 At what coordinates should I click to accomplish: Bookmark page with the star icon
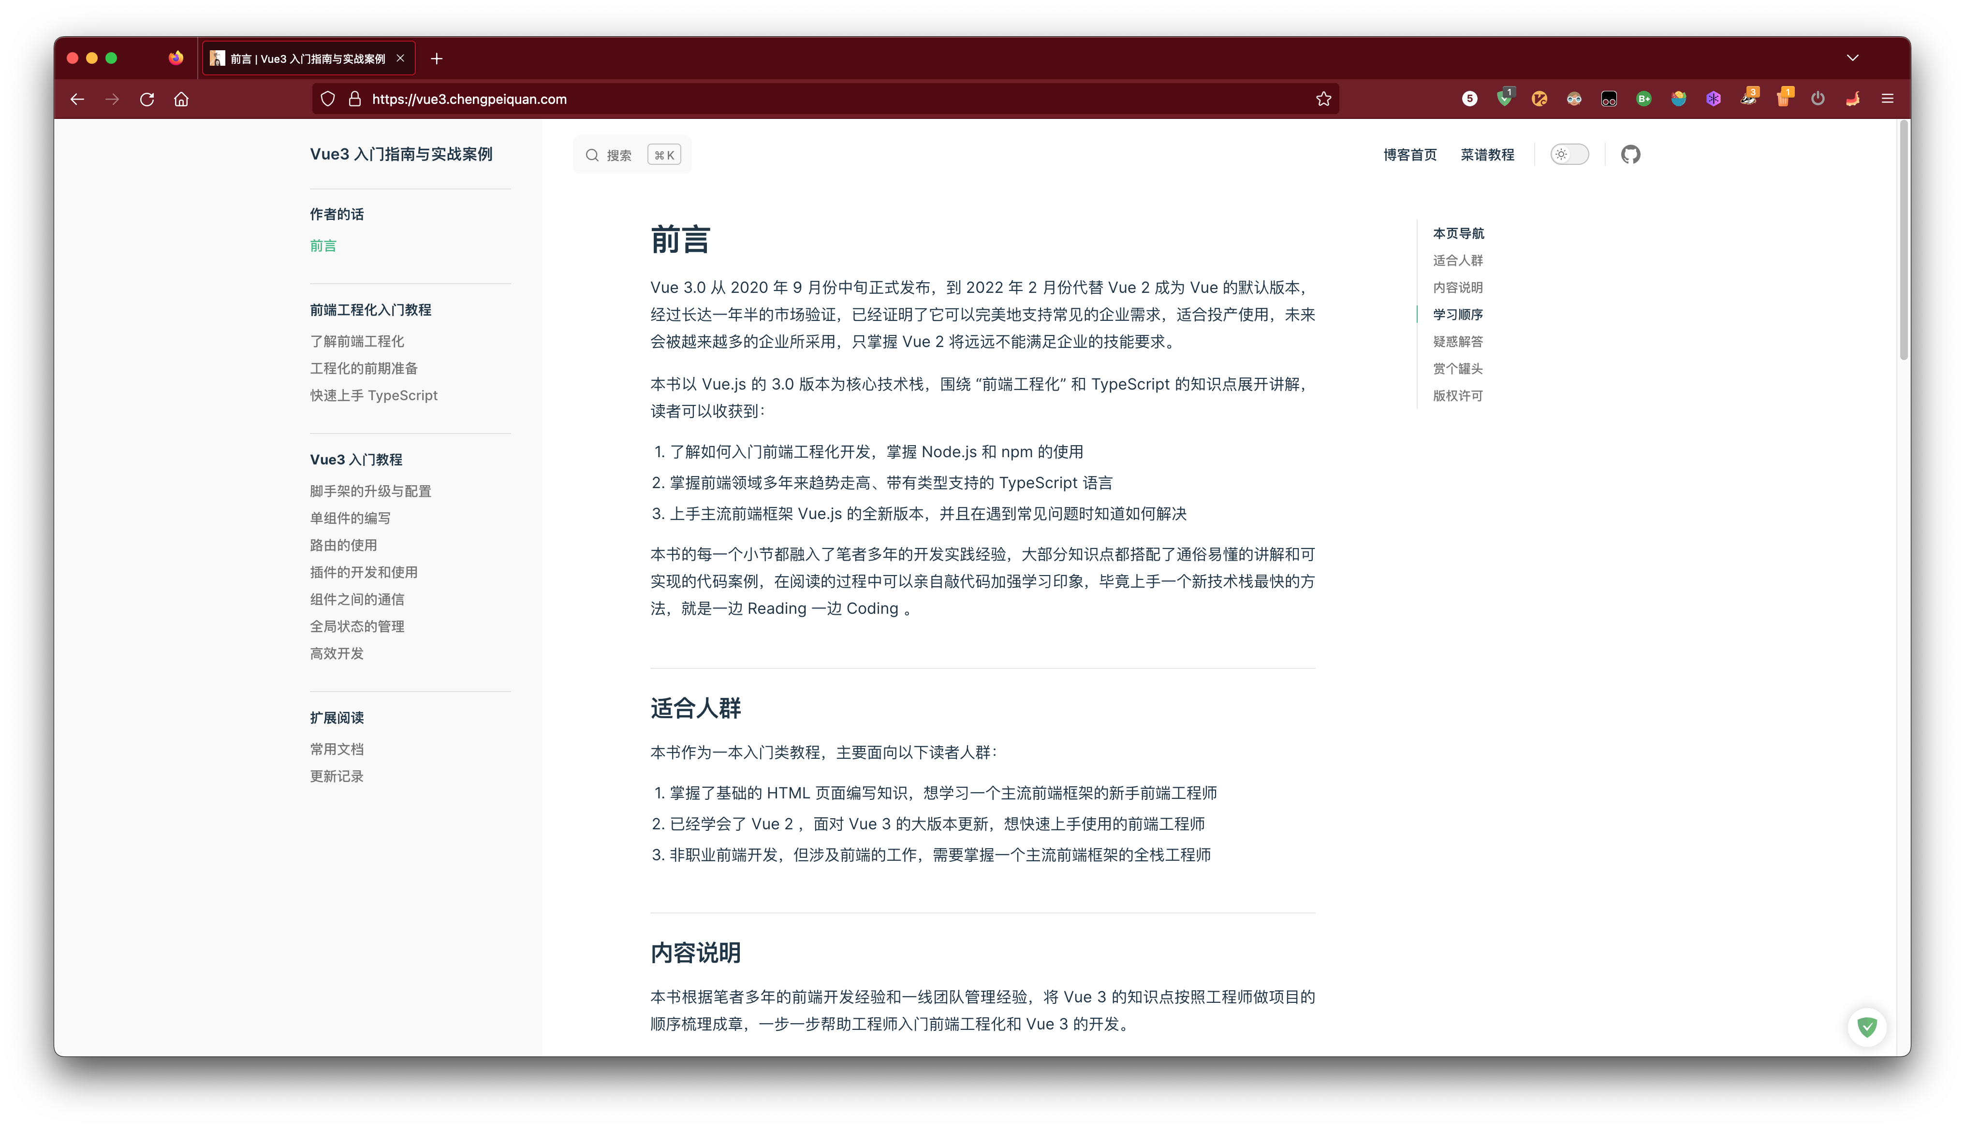click(1323, 99)
